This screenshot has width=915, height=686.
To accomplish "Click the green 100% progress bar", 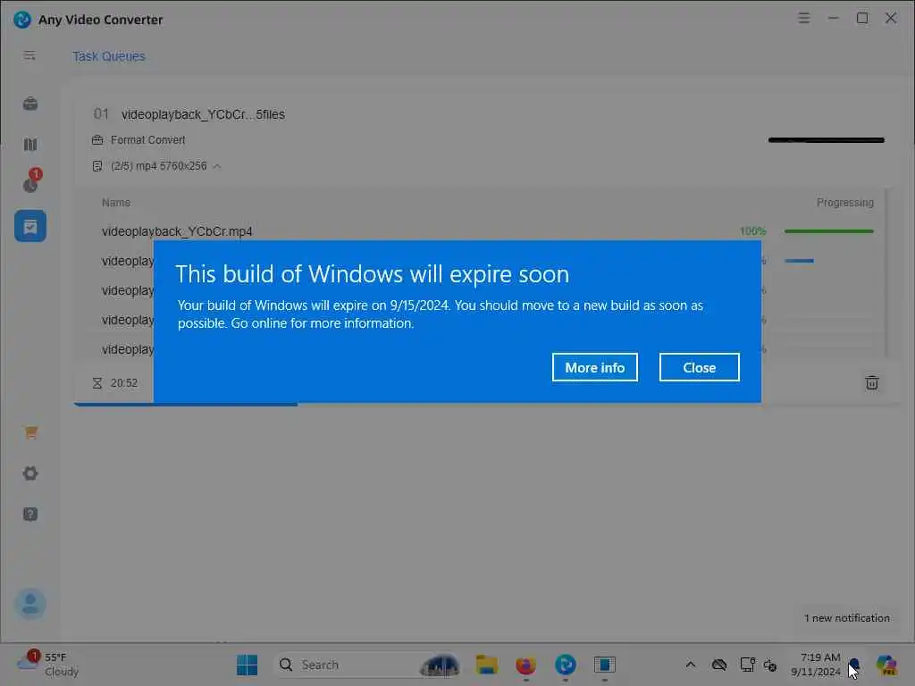I will (828, 231).
